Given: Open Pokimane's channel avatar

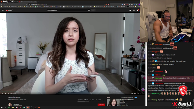Looking at the screenshot, I should coord(10,104).
